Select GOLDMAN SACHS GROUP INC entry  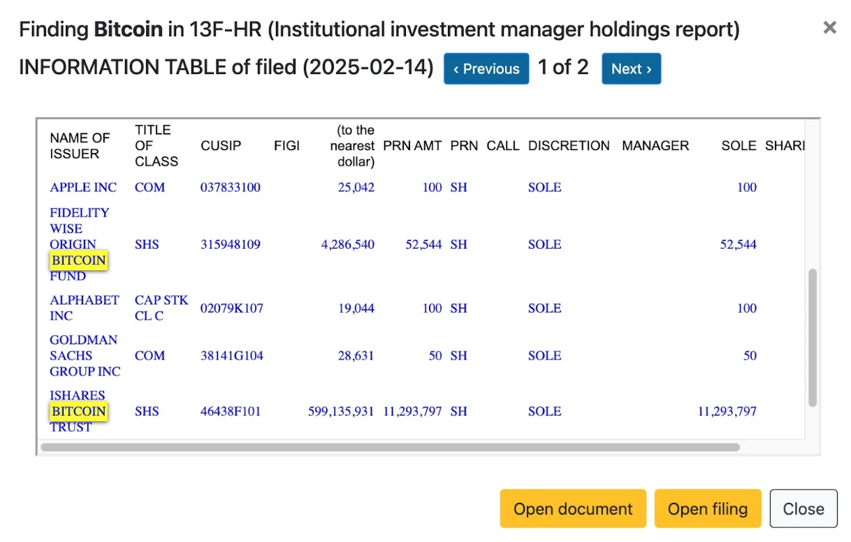85,356
